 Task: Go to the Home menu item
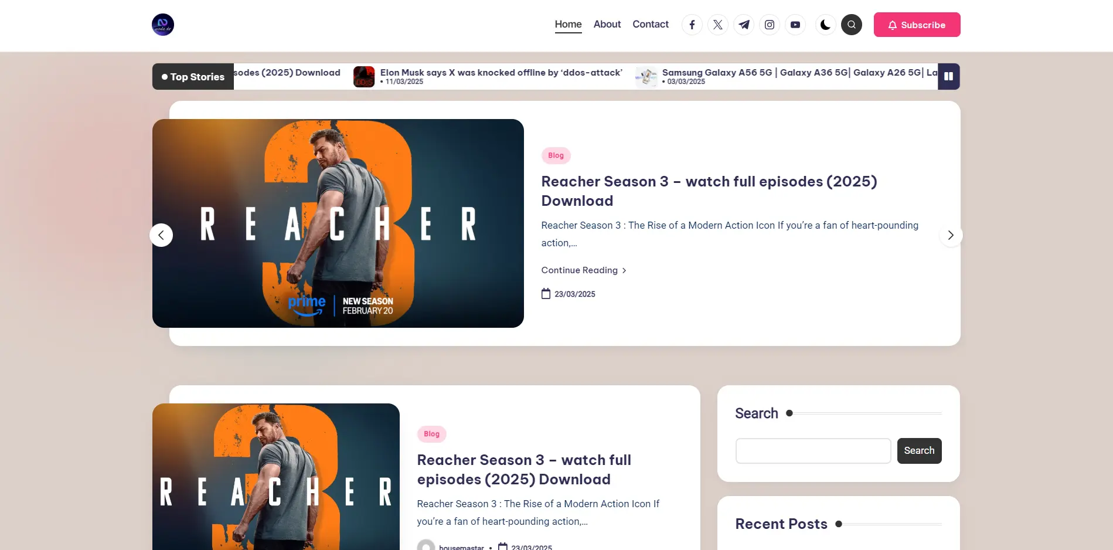tap(568, 24)
